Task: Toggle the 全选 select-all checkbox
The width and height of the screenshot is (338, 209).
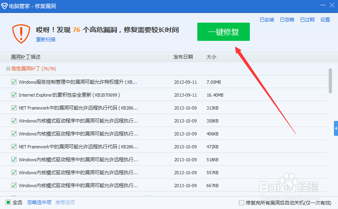Action: (x=8, y=202)
